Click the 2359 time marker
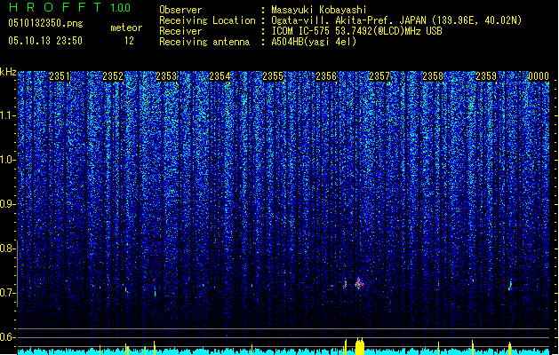The height and width of the screenshot is (355, 559). (x=486, y=76)
